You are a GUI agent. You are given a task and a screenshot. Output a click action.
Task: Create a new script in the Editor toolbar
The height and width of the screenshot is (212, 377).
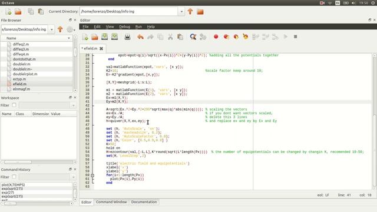85,37
